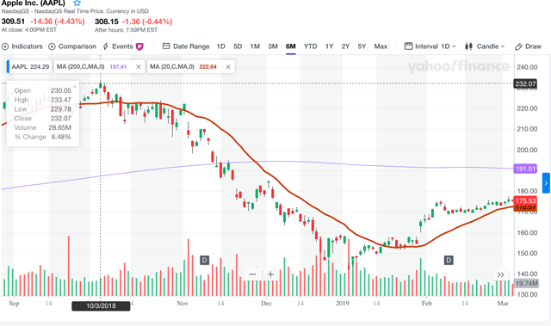Expand the blue side panel arrow
This screenshot has height=326, width=551.
point(546,183)
